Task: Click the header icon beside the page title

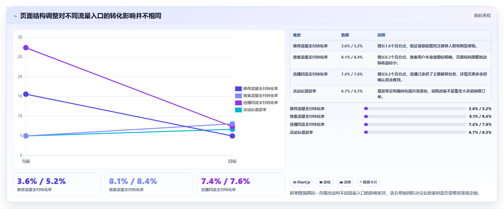Action: pyautogui.click(x=15, y=16)
